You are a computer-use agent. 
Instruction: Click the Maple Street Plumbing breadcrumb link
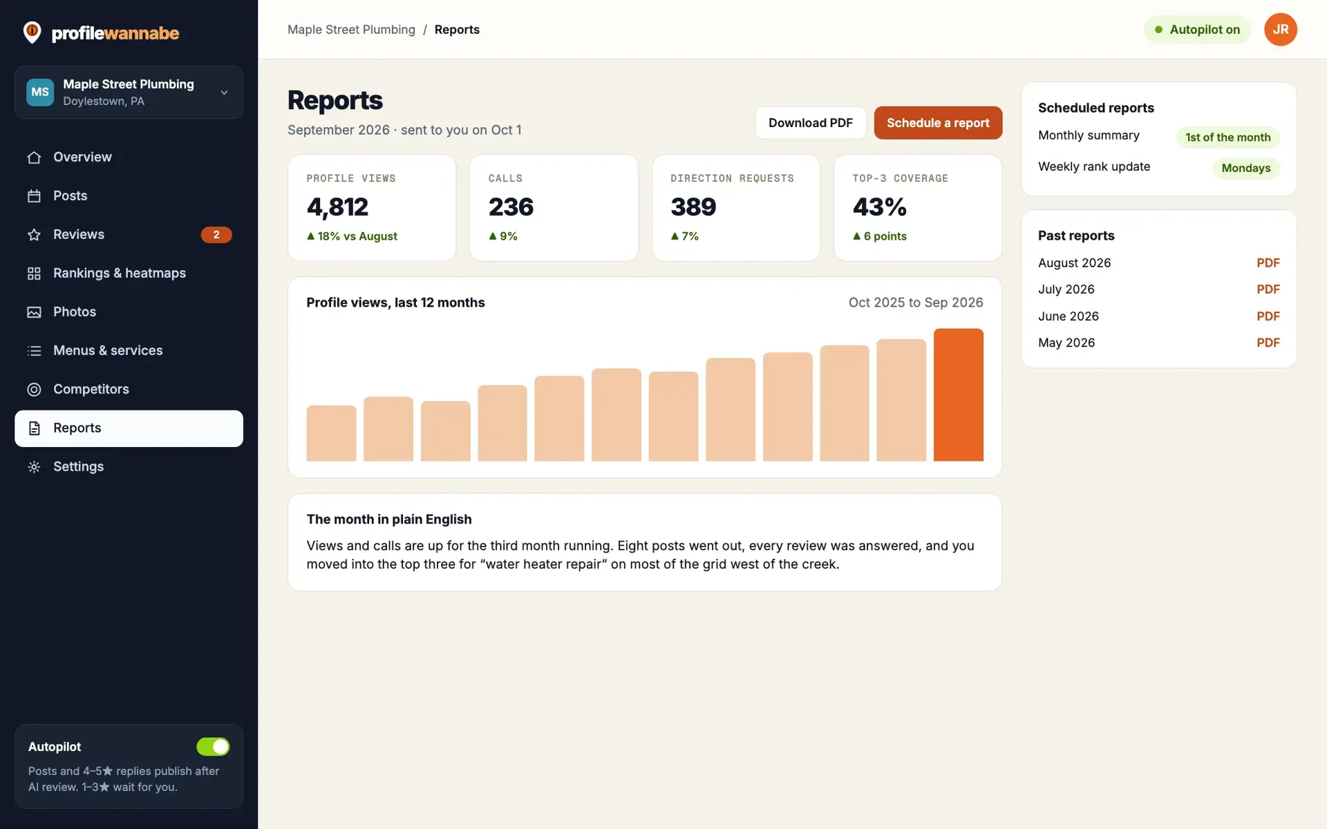click(x=351, y=30)
